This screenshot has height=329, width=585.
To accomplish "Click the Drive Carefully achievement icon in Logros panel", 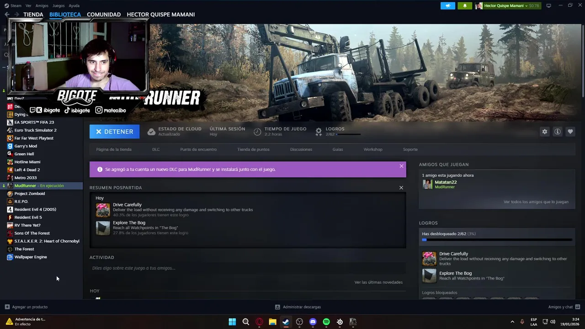I will coord(429,259).
